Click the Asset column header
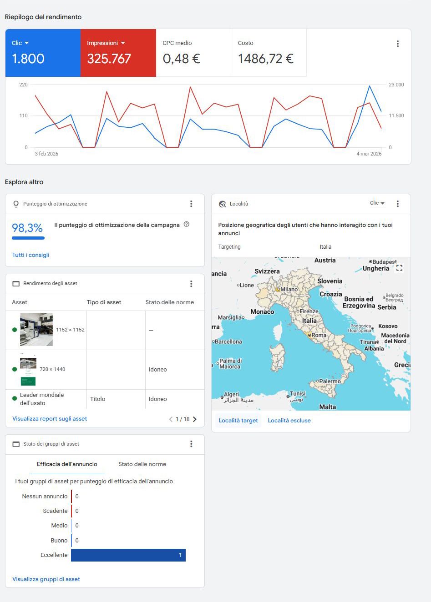The image size is (431, 602). pos(20,302)
